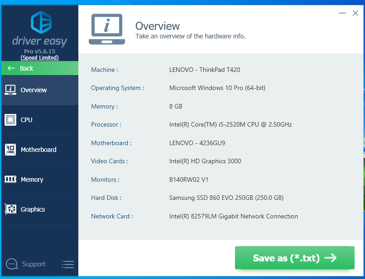Open the hamburger menu icon near Support
Screen dimensions: 365x279
pos(68,265)
